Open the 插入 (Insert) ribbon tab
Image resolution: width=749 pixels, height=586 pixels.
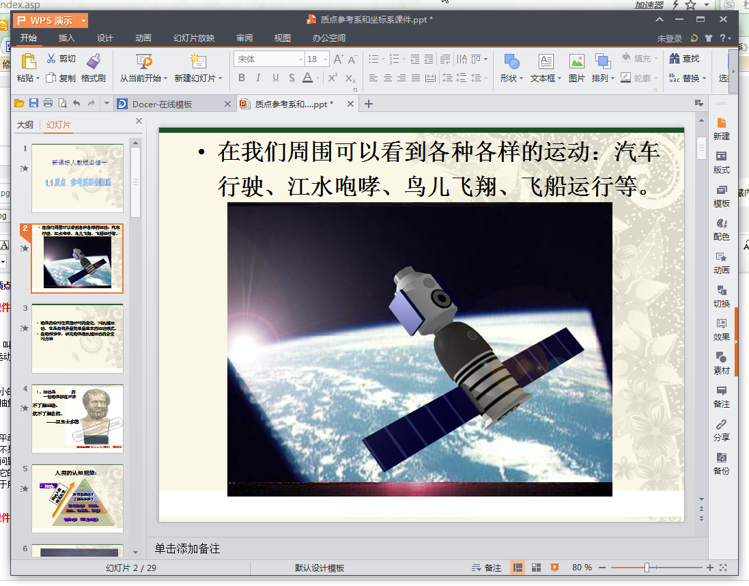click(66, 38)
